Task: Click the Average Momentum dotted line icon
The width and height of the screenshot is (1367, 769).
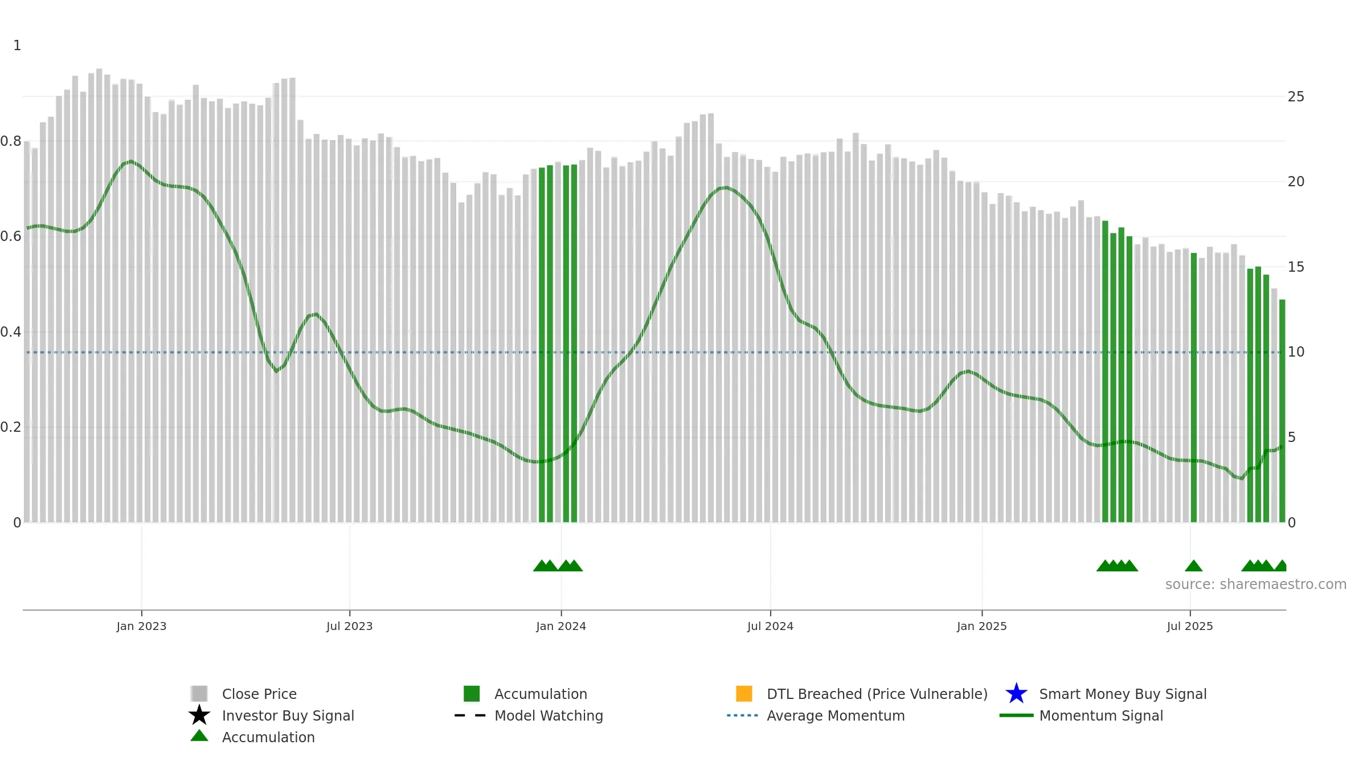Action: click(x=743, y=715)
